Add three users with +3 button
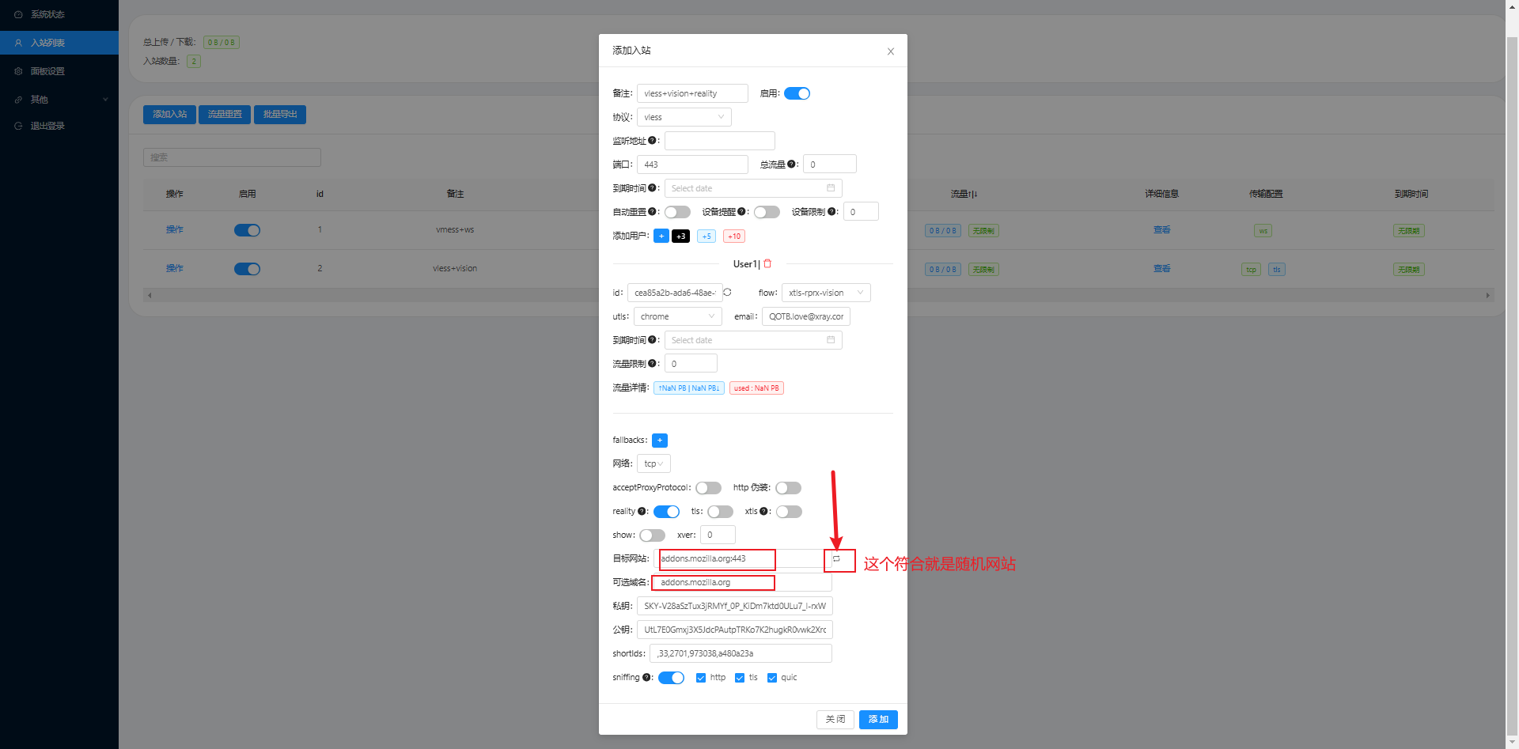The height and width of the screenshot is (749, 1519). point(680,236)
